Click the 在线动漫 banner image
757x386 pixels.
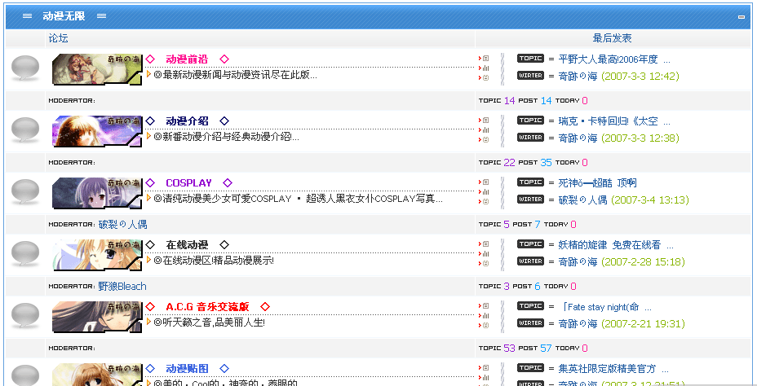click(97, 255)
